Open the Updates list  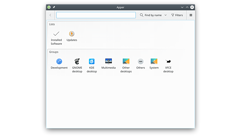(72, 36)
